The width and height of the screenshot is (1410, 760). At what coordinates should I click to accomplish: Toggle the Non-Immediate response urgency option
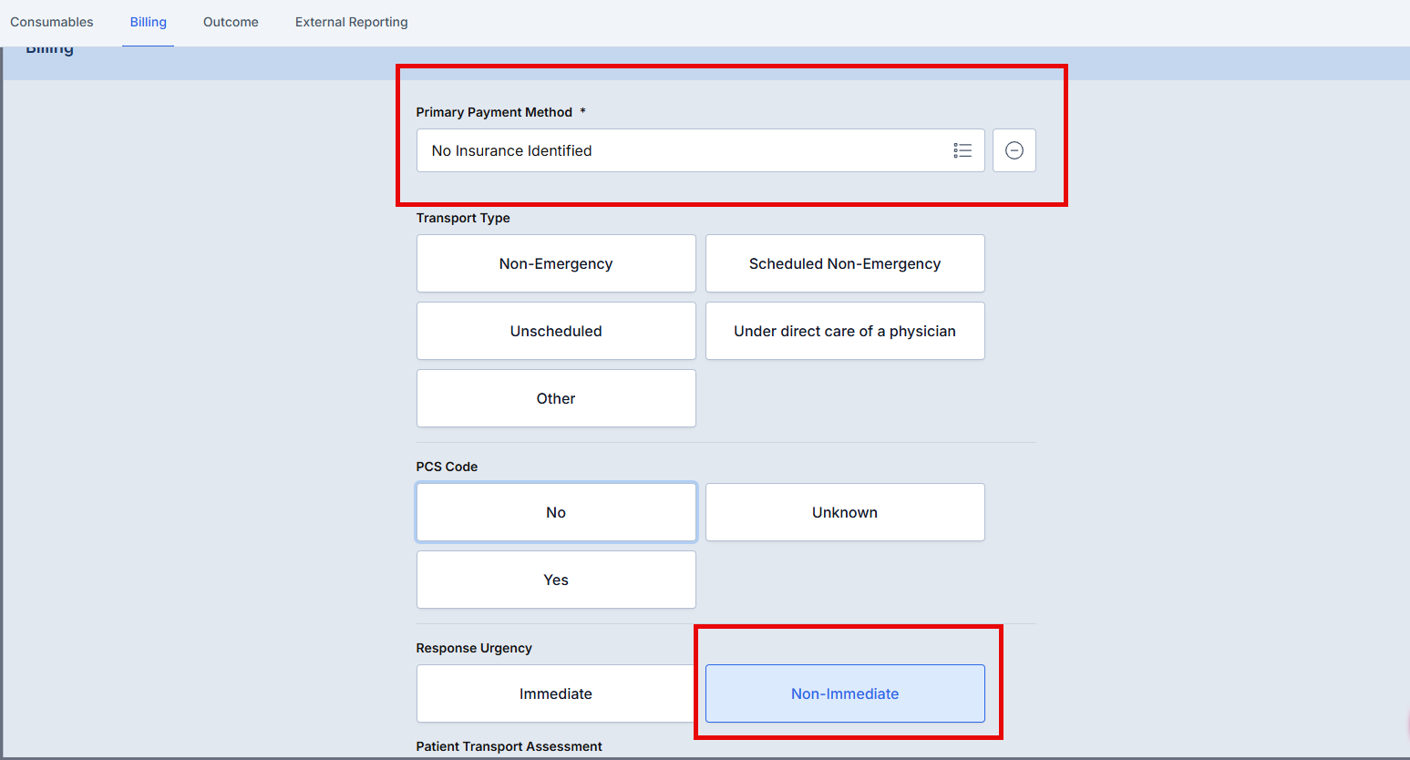pyautogui.click(x=844, y=693)
